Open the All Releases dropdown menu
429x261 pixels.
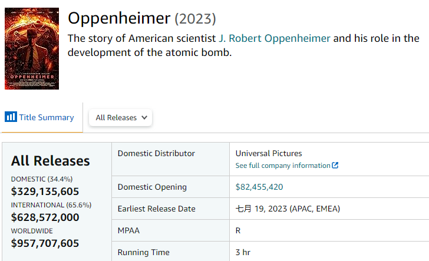pos(120,118)
